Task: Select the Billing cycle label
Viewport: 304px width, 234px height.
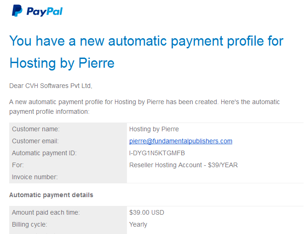Action: point(29,224)
